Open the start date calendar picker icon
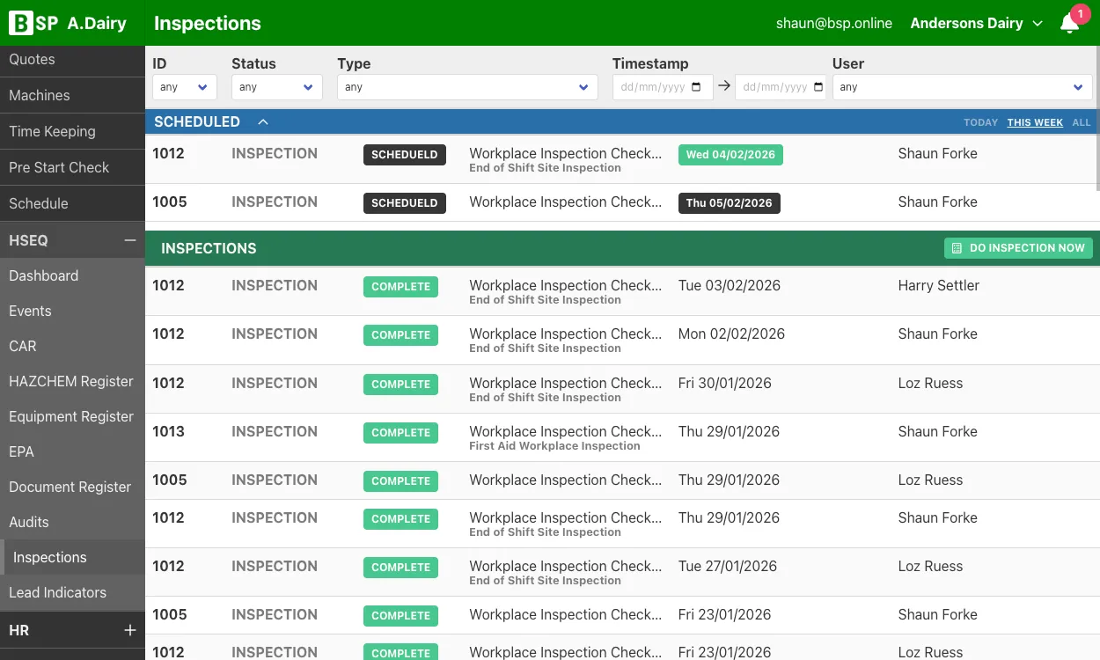 [x=697, y=87]
